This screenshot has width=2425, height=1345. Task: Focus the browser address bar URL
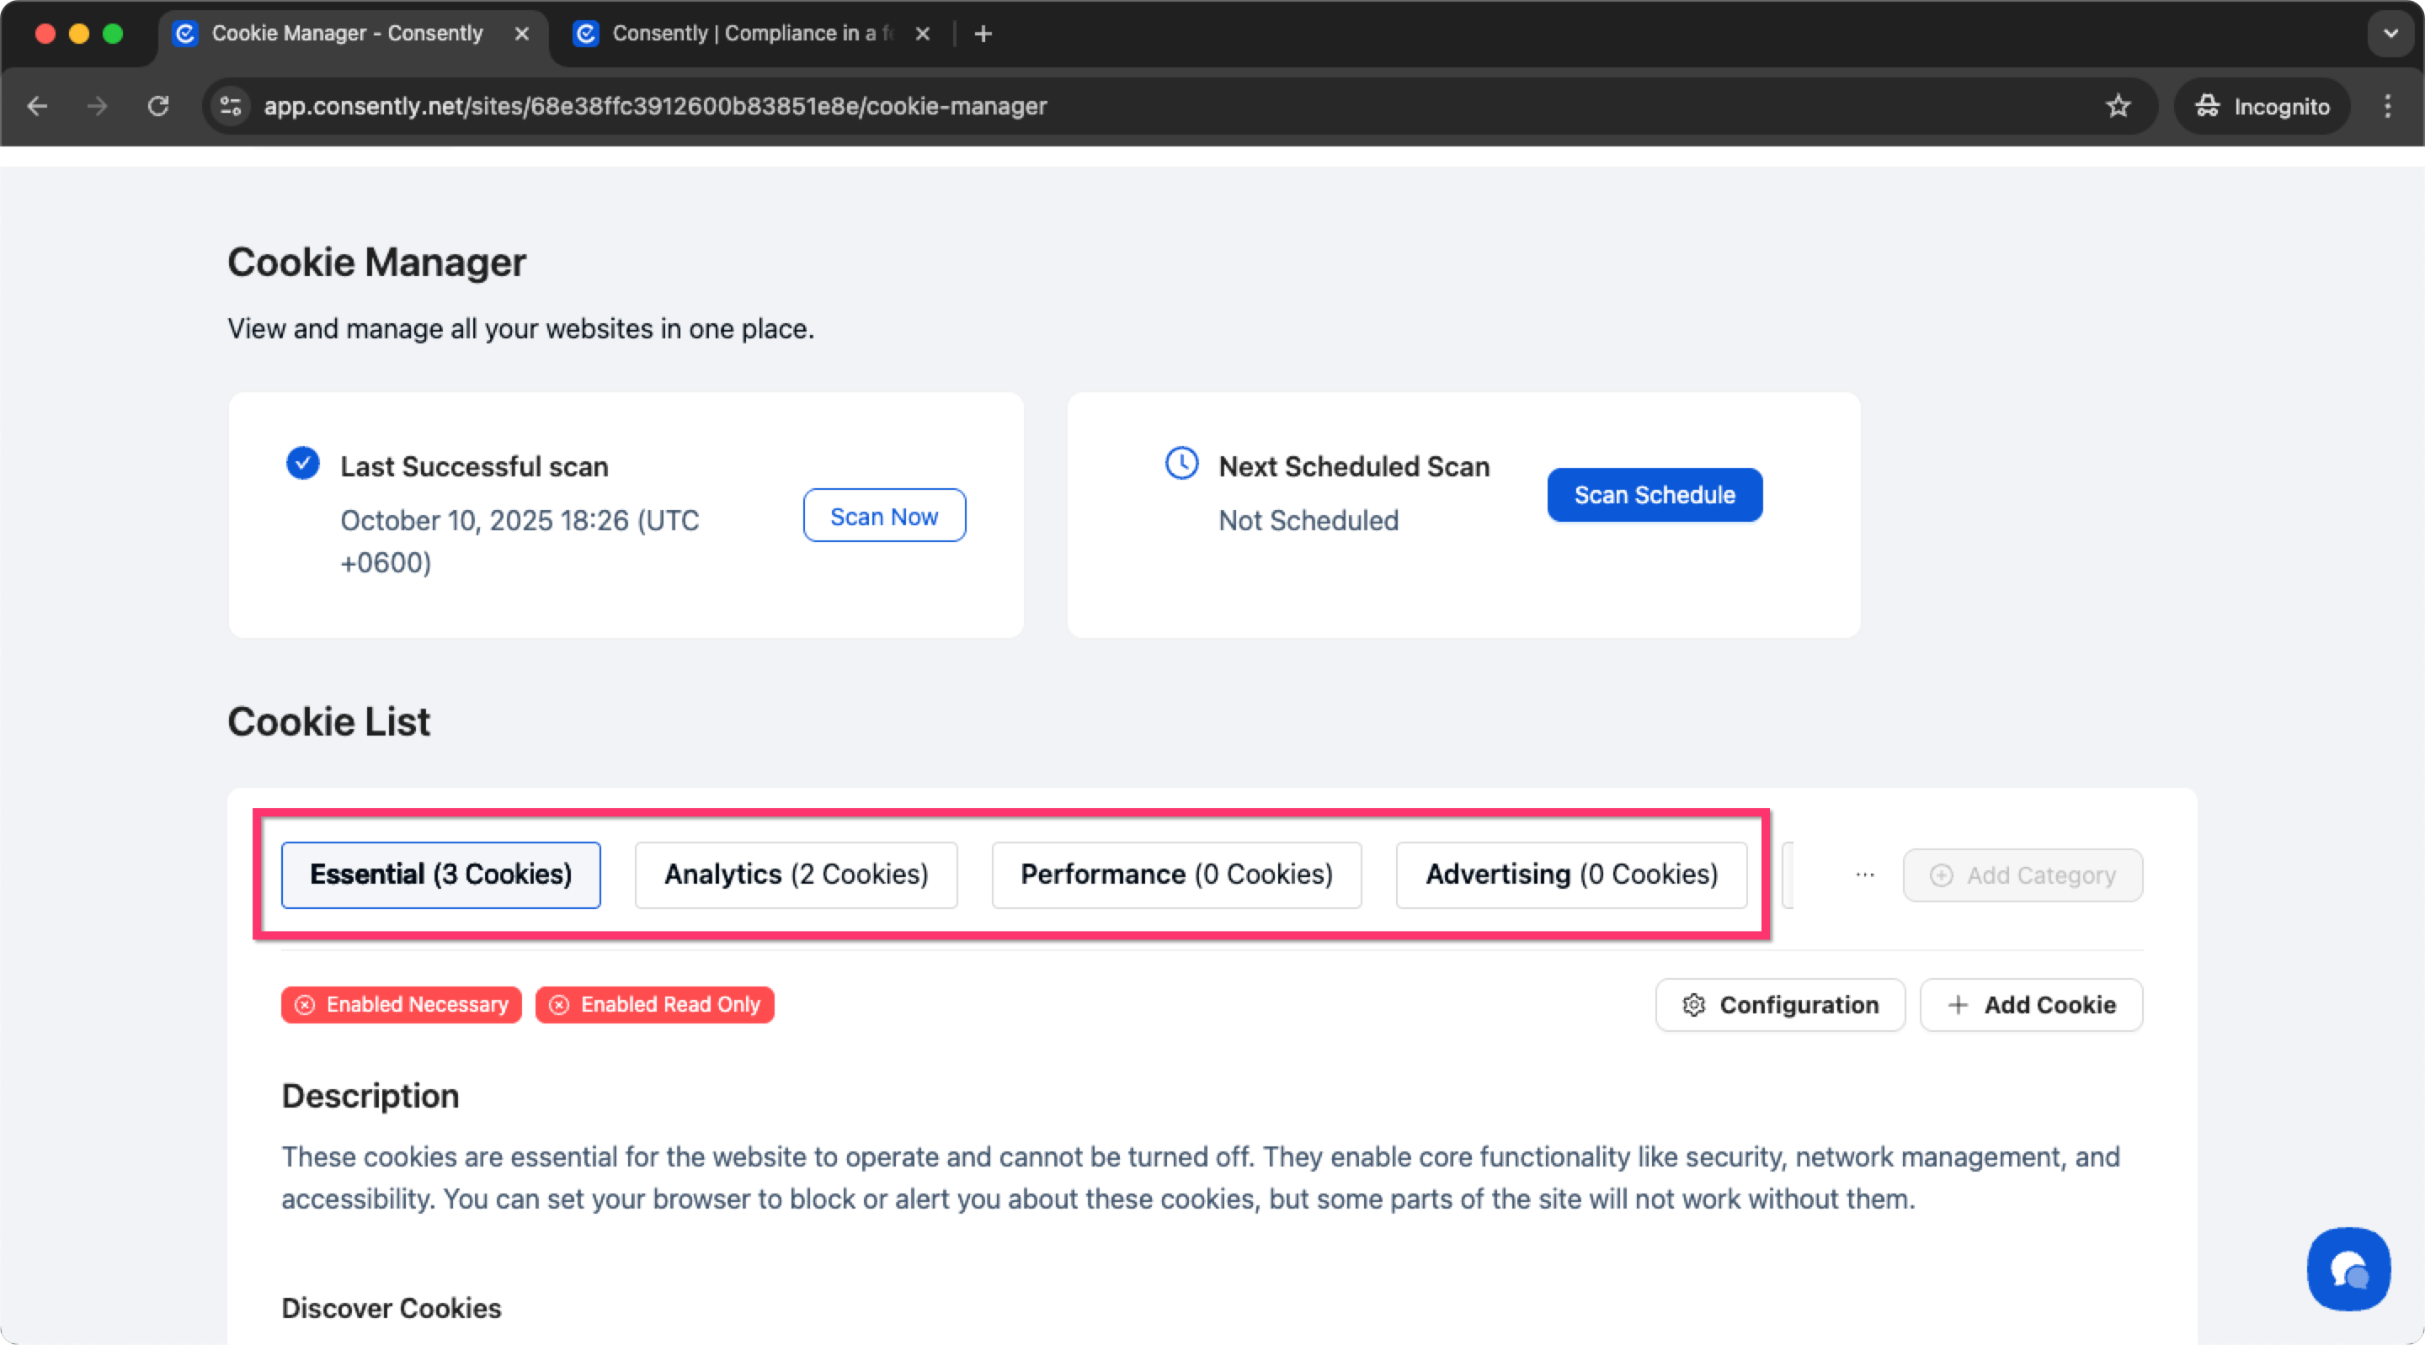tap(655, 106)
